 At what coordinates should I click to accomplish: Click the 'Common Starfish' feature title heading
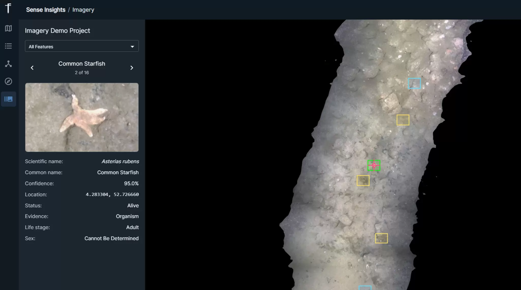click(82, 64)
